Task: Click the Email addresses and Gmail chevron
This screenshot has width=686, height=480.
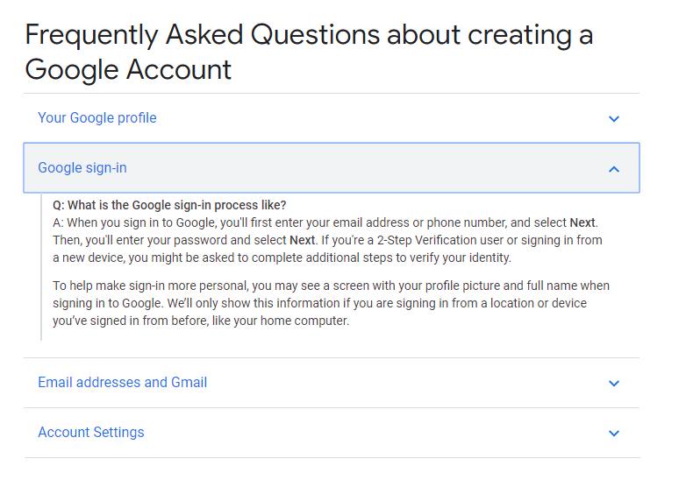Action: 614,384
